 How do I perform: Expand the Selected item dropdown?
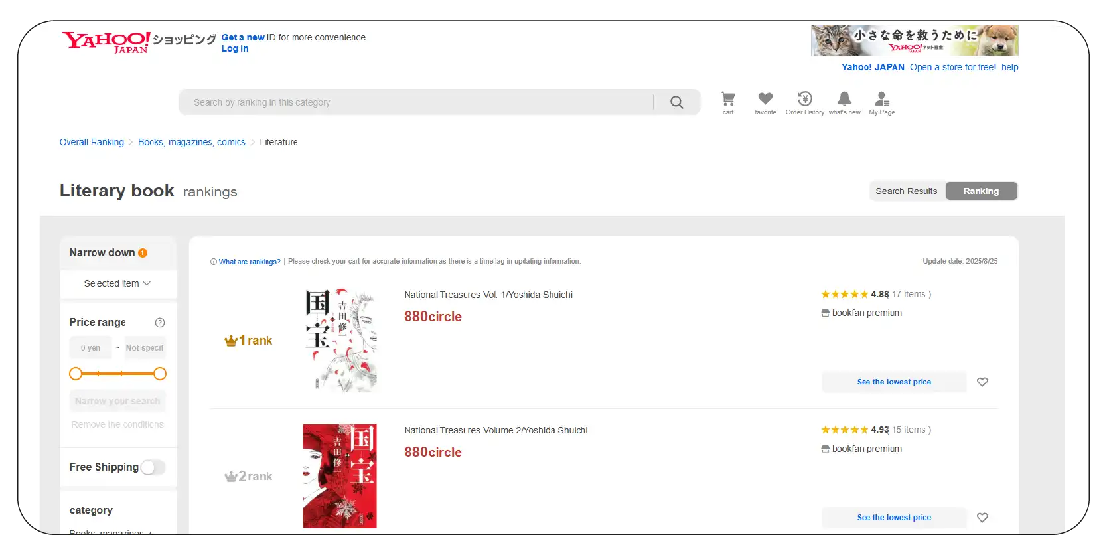[117, 283]
